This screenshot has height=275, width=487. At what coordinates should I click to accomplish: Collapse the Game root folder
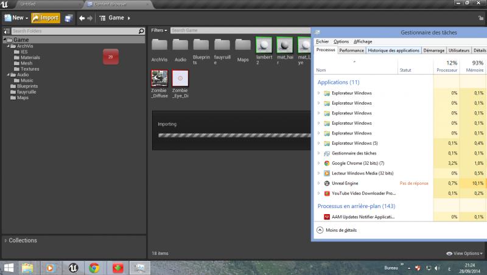point(5,40)
